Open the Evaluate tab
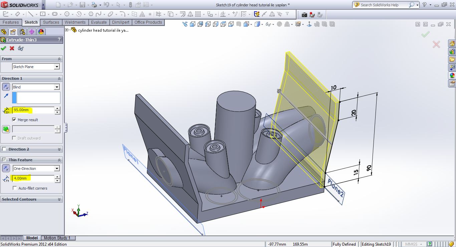Image resolution: width=456 pixels, height=247 pixels. click(x=99, y=22)
